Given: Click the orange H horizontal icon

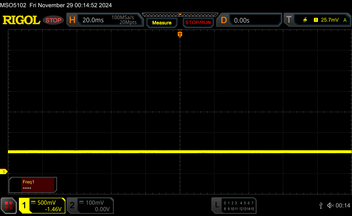Looking at the screenshot, I should [72, 20].
